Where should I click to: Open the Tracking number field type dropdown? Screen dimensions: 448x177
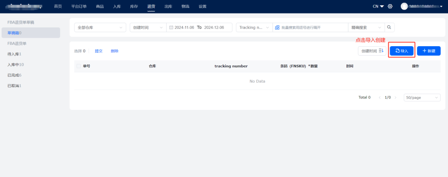coord(254,27)
